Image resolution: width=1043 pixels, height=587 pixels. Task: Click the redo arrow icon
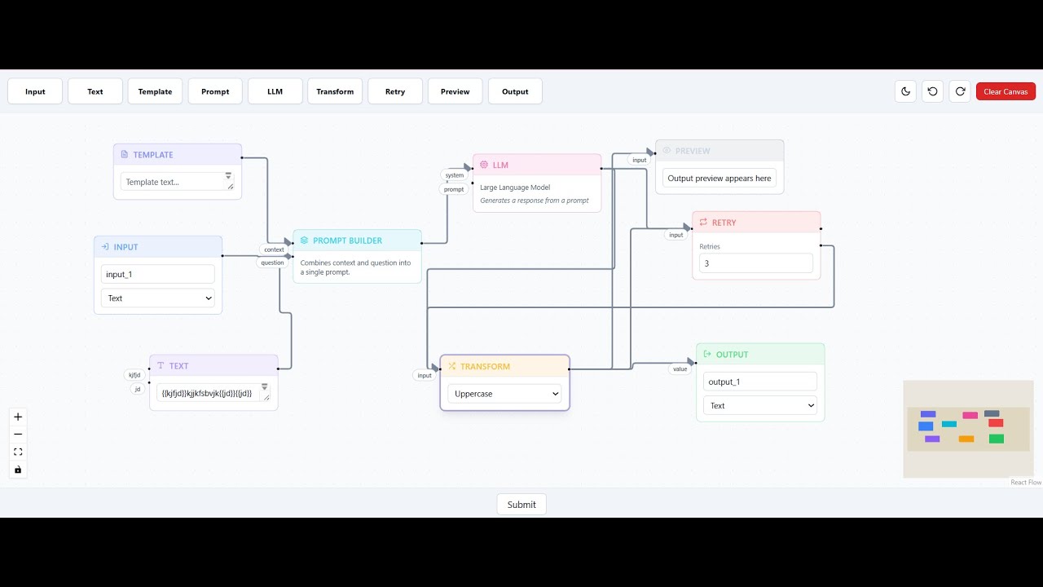[960, 91]
